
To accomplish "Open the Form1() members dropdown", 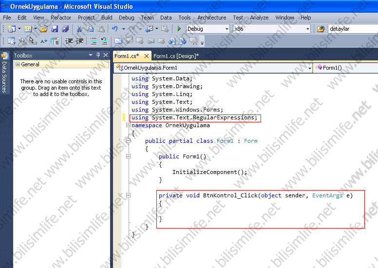I will [x=346, y=68].
